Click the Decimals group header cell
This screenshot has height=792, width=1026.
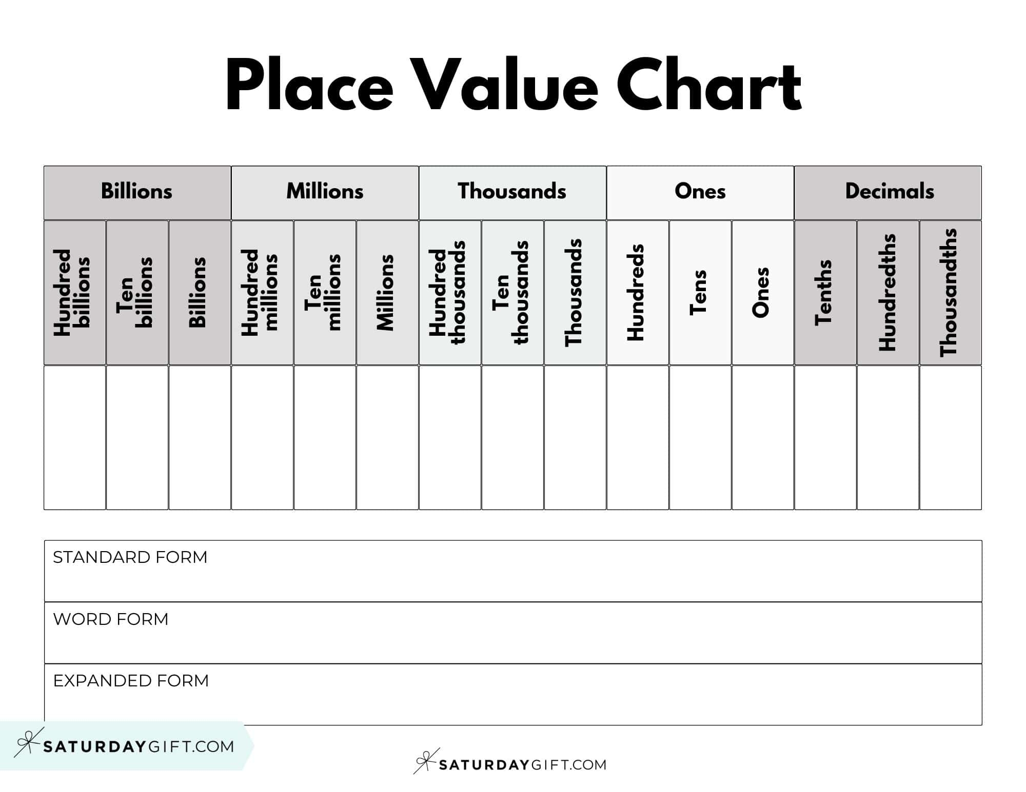tap(888, 192)
